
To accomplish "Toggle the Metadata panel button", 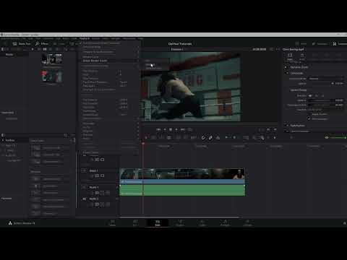I will tap(320, 43).
